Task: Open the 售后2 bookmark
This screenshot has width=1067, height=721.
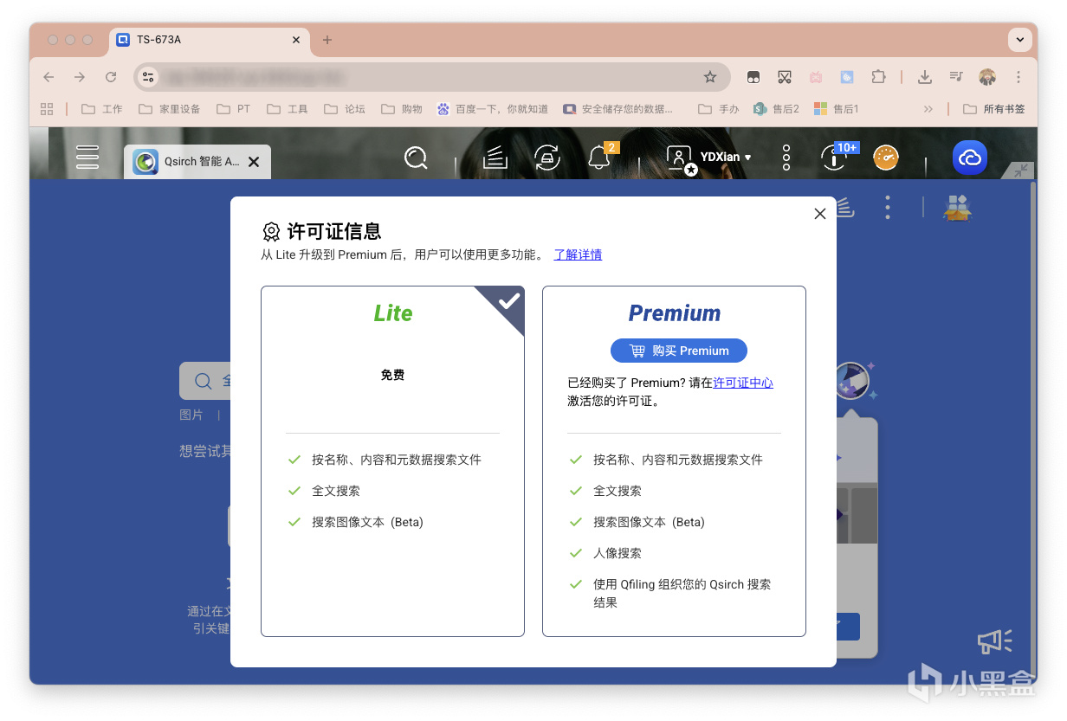Action: [776, 109]
